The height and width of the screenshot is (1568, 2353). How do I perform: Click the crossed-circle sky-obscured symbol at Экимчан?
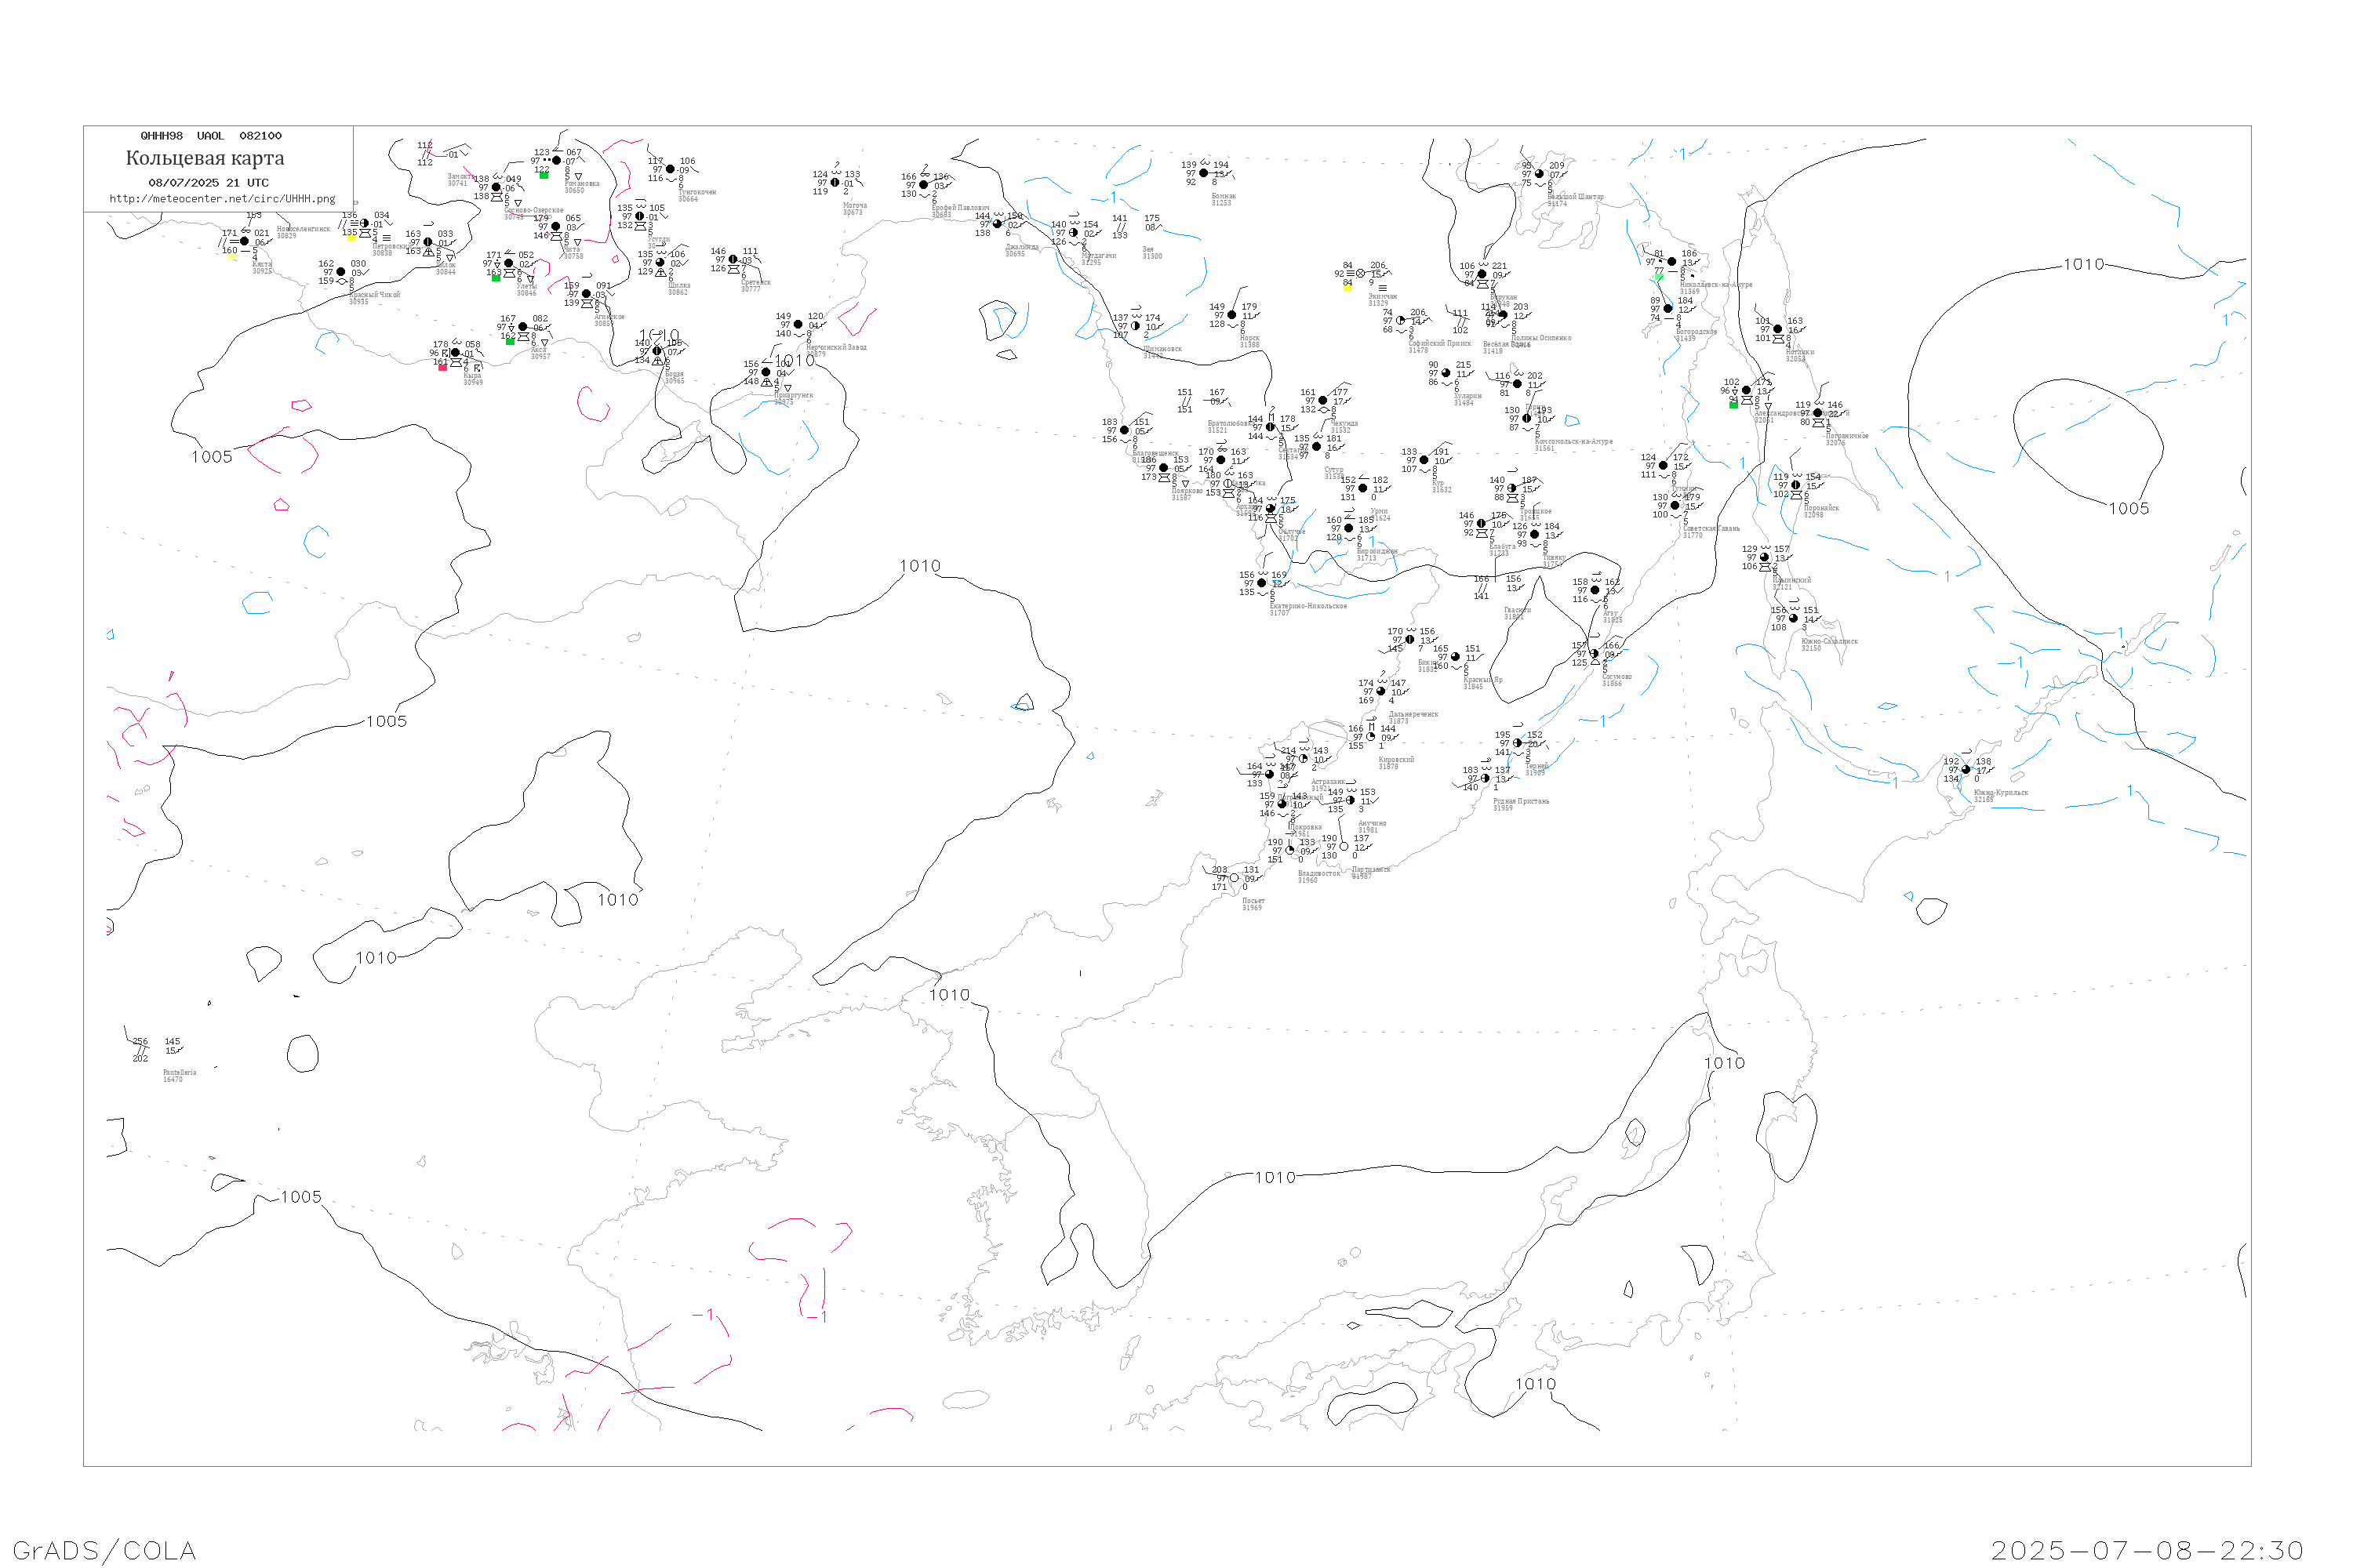(x=1359, y=273)
